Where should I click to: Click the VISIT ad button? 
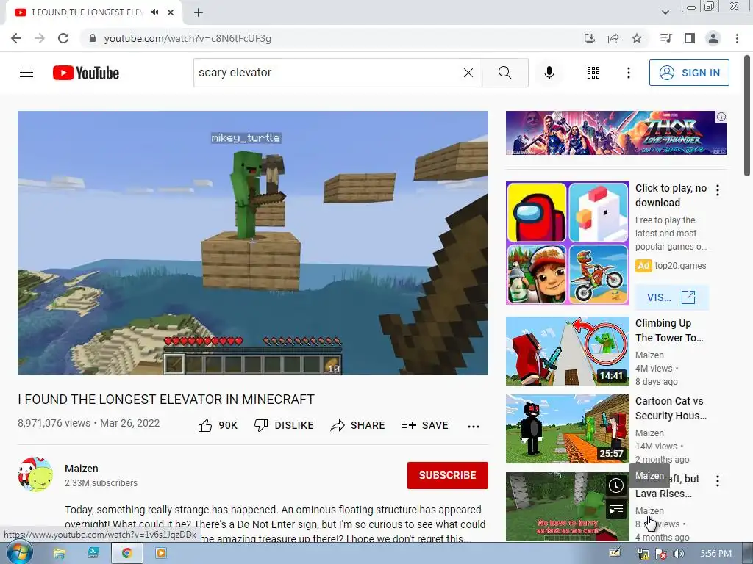[x=671, y=297]
